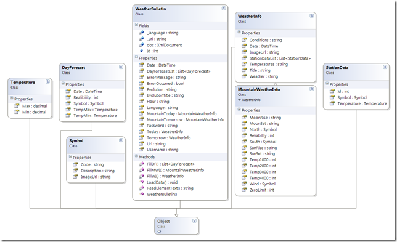Viewport: 397px width, 242px height.
Task: Collapse the Temperature class box chevron
Action: pos(47,82)
